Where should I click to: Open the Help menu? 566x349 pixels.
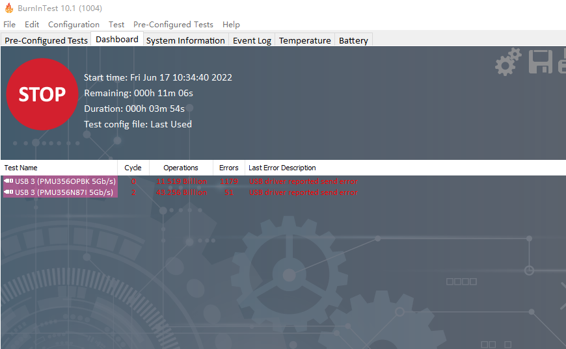[x=231, y=25]
